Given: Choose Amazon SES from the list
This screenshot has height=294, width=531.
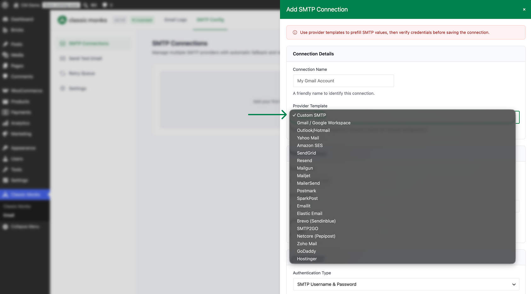Looking at the screenshot, I should [x=402, y=145].
